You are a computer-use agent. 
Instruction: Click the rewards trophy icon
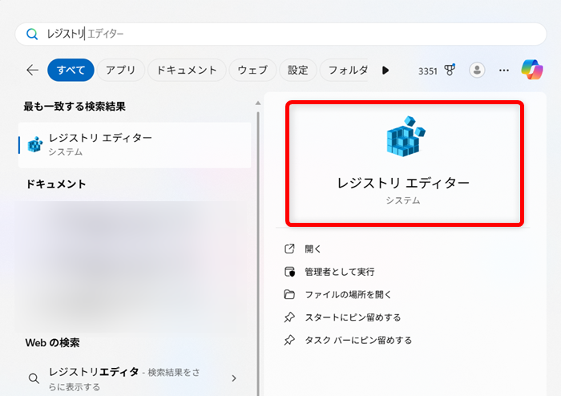pyautogui.click(x=450, y=70)
